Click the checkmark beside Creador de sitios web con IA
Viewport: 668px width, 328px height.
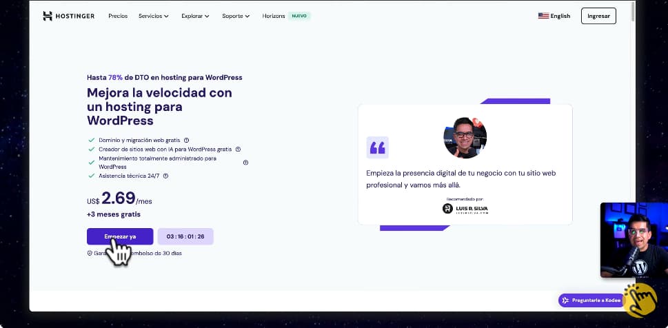tap(91, 149)
